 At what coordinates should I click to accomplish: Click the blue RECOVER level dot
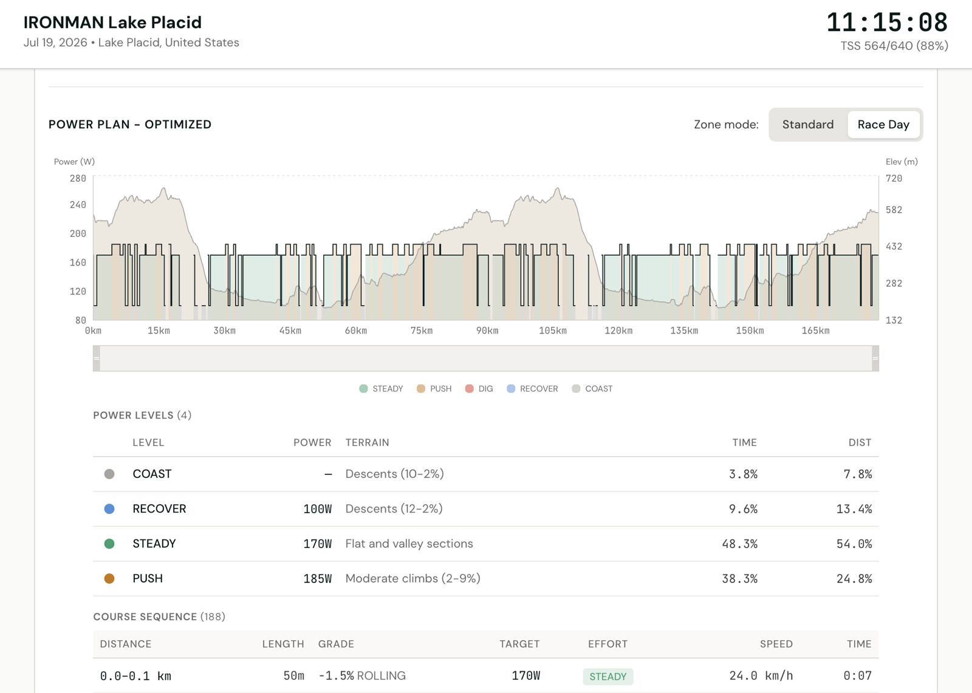point(109,509)
